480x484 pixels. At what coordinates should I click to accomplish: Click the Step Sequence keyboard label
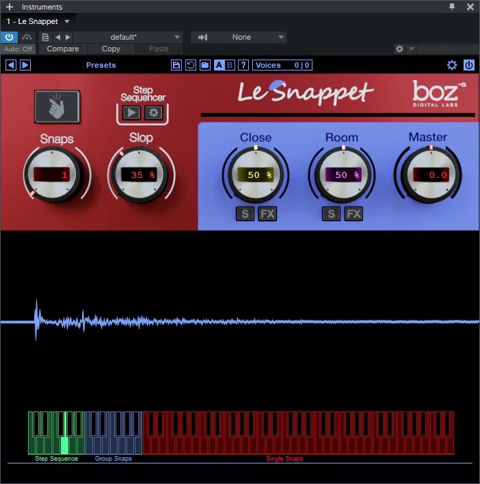[x=57, y=459]
